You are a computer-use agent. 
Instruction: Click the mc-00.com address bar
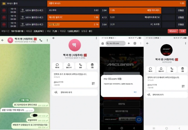[x=116, y=43]
